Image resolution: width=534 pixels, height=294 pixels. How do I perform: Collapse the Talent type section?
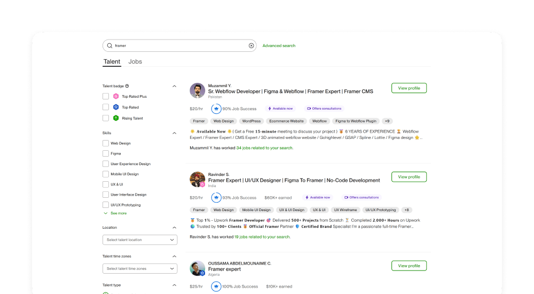175,285
